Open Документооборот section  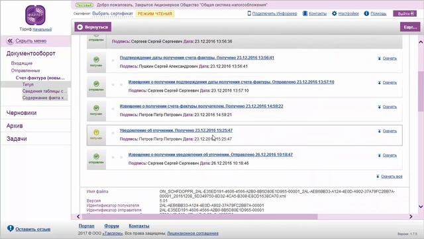pyautogui.click(x=31, y=53)
